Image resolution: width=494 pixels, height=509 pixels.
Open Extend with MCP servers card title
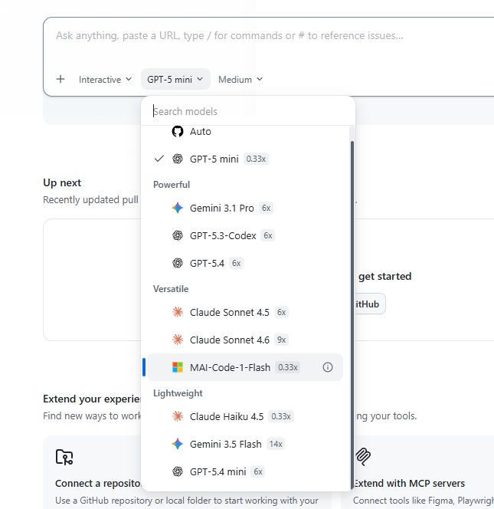click(x=409, y=483)
